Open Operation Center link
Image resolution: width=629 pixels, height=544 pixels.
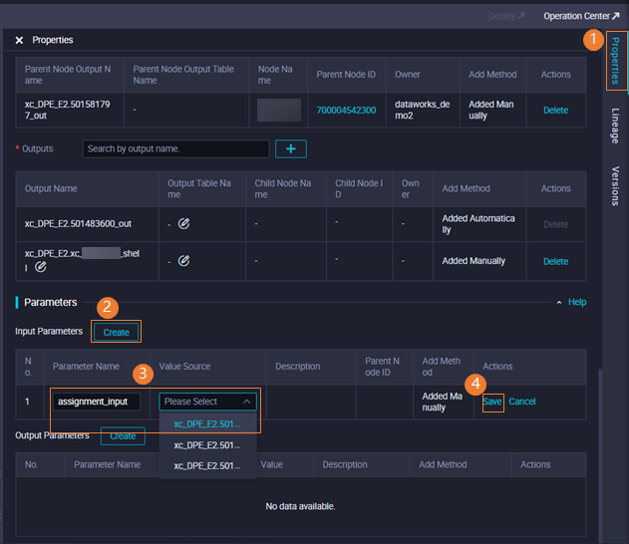(580, 16)
